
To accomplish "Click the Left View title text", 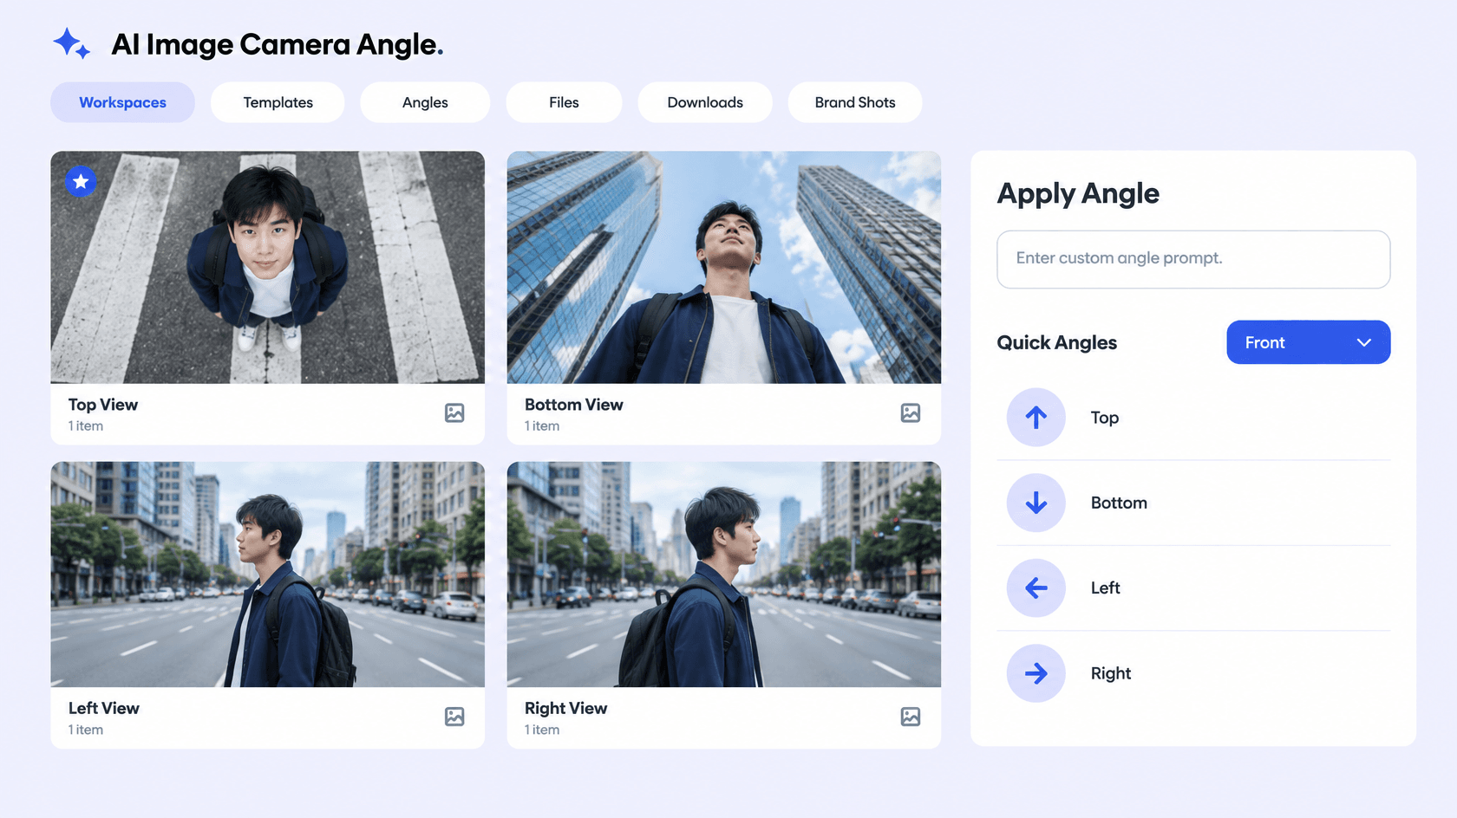I will pos(103,708).
